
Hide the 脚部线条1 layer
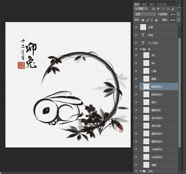coord(136,87)
